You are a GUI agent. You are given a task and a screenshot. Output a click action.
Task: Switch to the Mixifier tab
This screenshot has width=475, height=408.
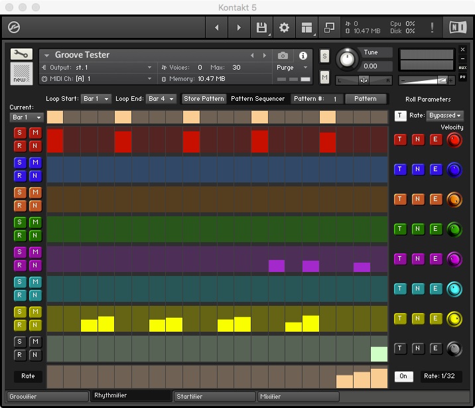pyautogui.click(x=298, y=397)
